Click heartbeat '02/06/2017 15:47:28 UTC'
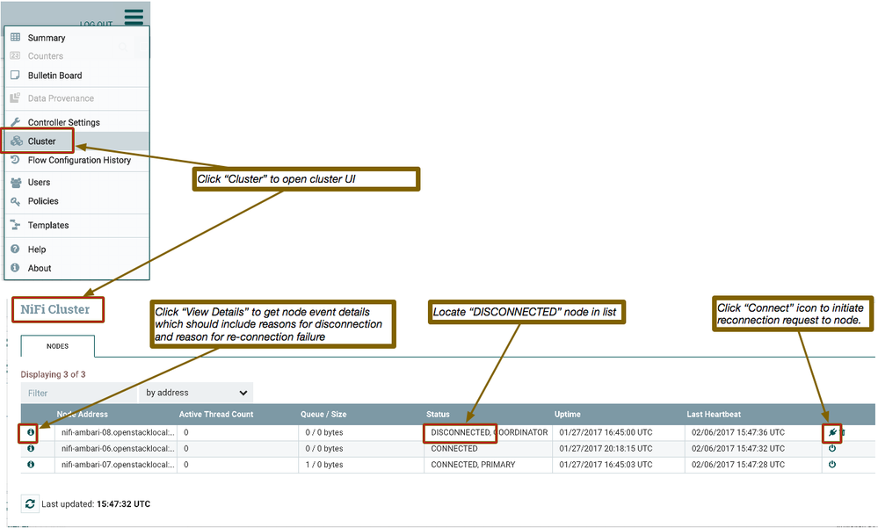 pyautogui.click(x=738, y=465)
